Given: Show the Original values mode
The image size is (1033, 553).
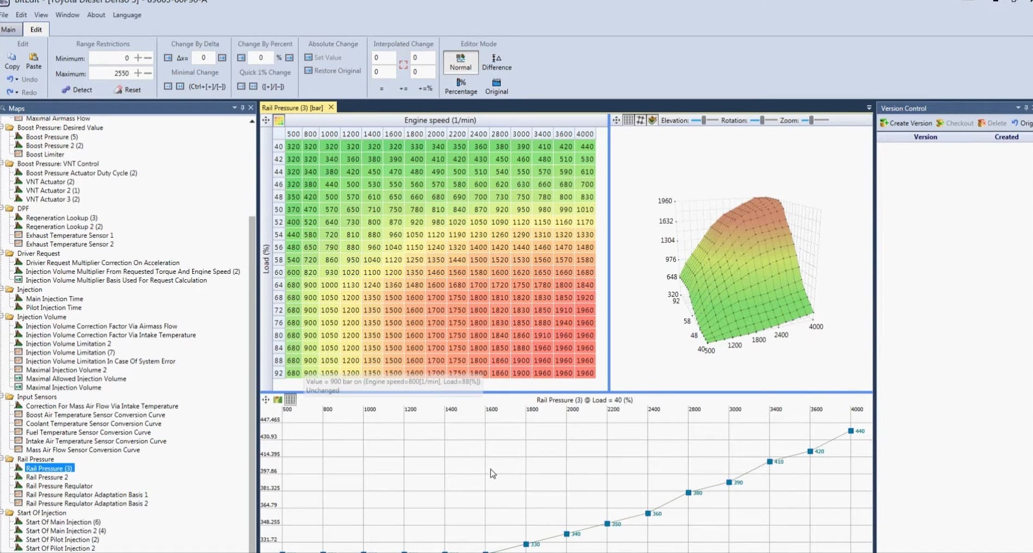Looking at the screenshot, I should (496, 86).
